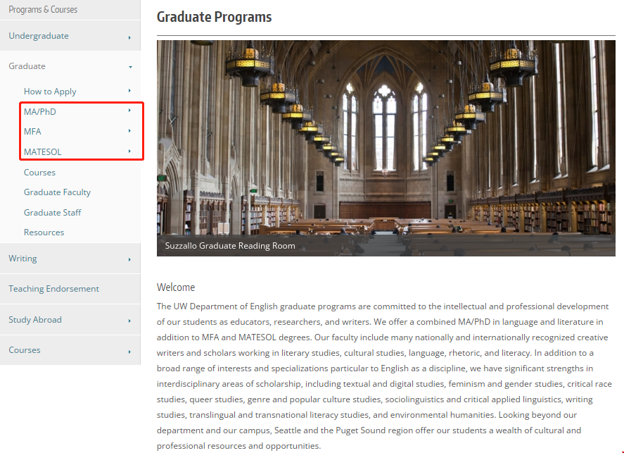
Task: Go to graduate Resources page
Action: [44, 232]
